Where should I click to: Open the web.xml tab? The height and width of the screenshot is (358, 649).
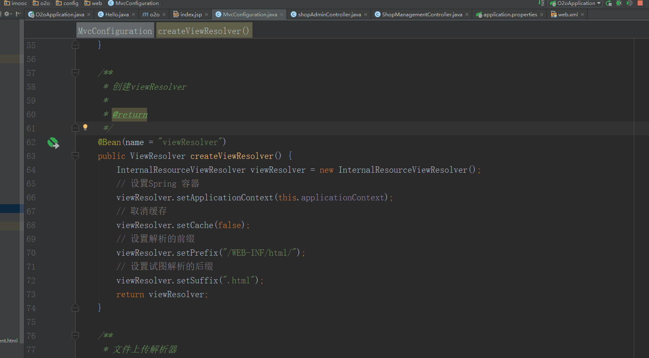coord(568,14)
